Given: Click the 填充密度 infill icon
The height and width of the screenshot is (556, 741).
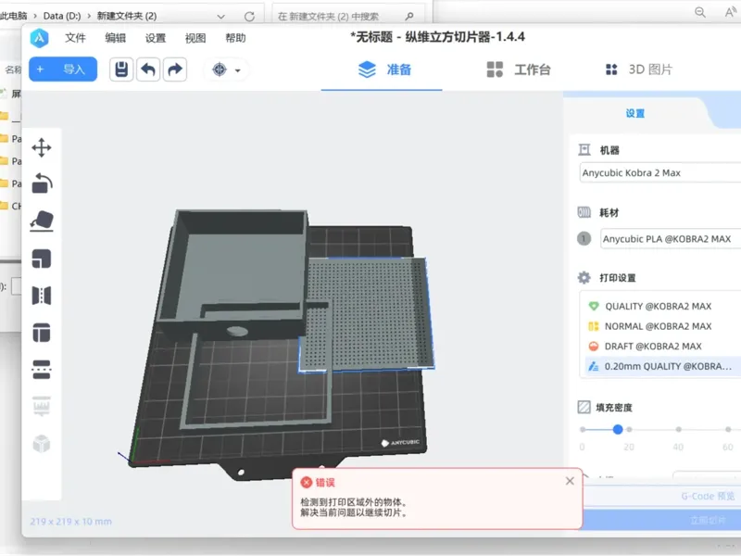Looking at the screenshot, I should pos(584,407).
